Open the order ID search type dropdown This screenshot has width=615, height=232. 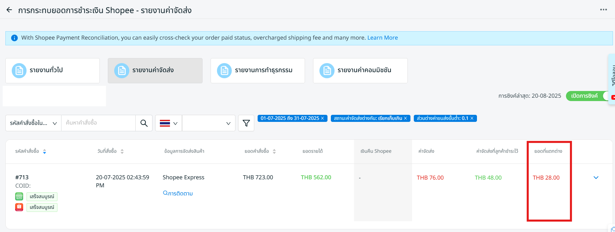click(33, 123)
